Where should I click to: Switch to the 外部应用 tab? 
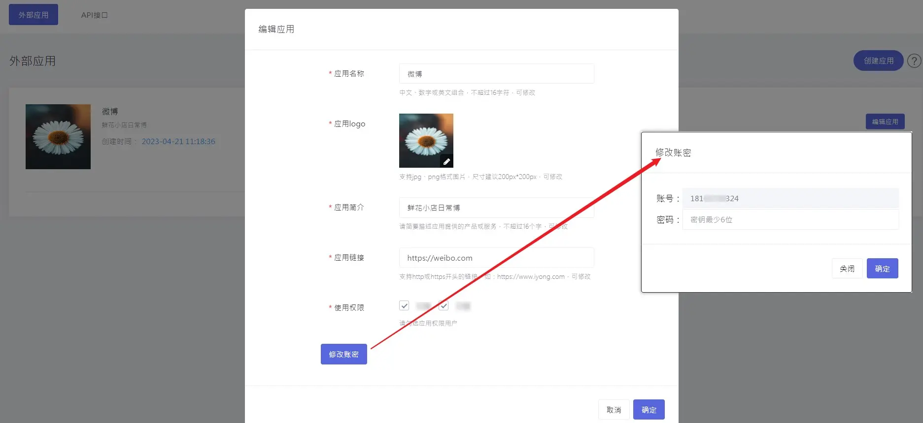click(34, 15)
